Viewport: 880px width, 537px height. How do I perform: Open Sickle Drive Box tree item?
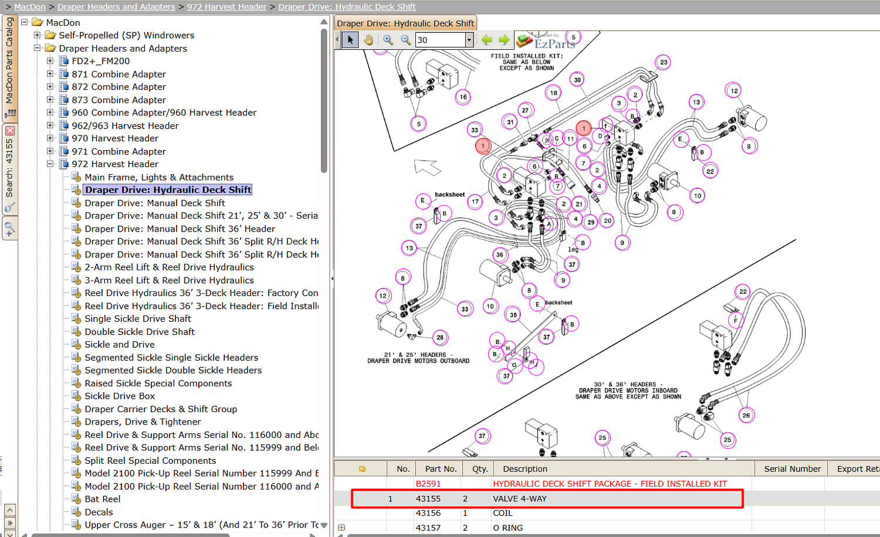click(x=120, y=396)
